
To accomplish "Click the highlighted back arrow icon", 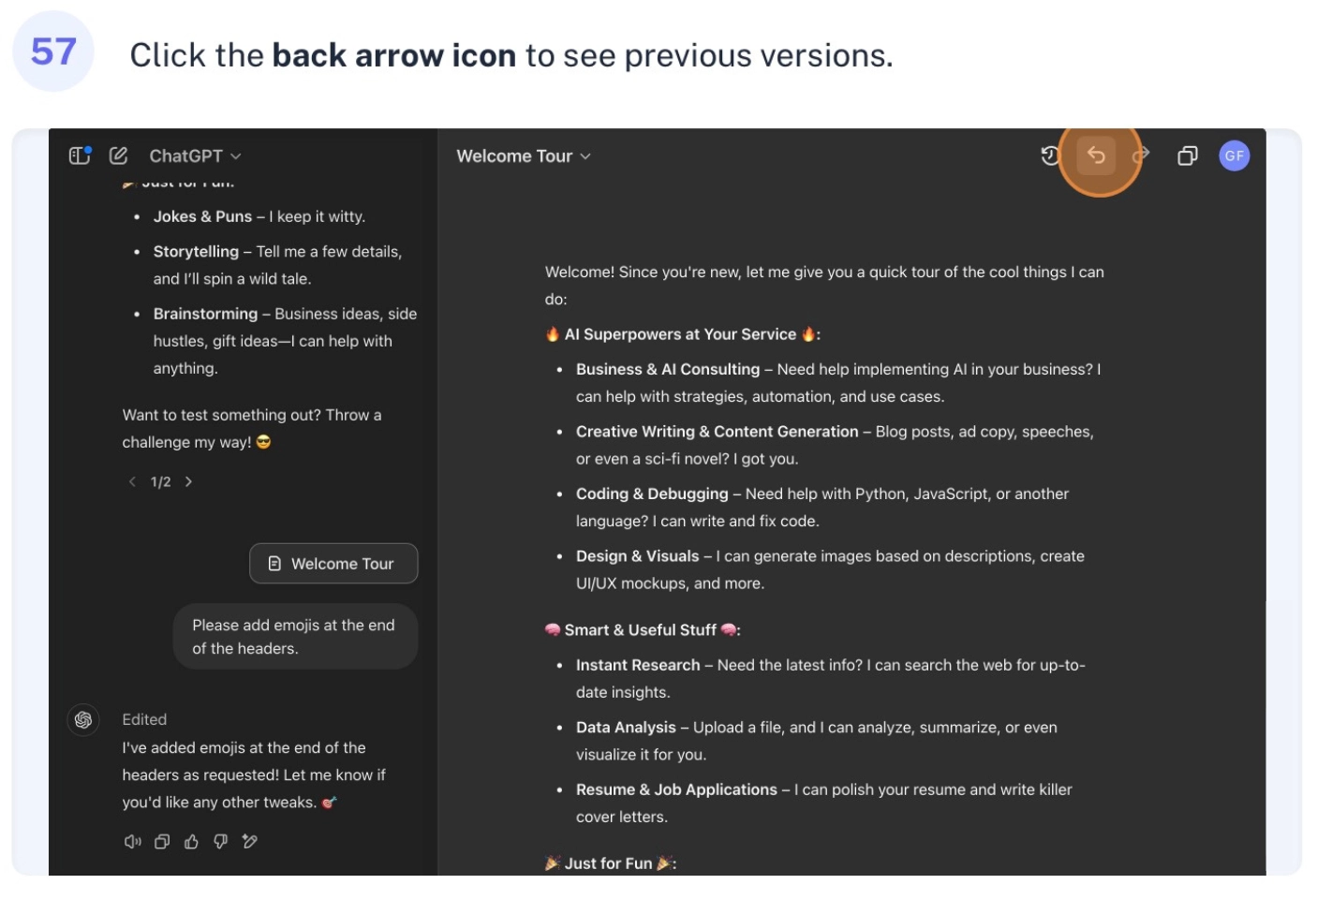I will pos(1096,155).
